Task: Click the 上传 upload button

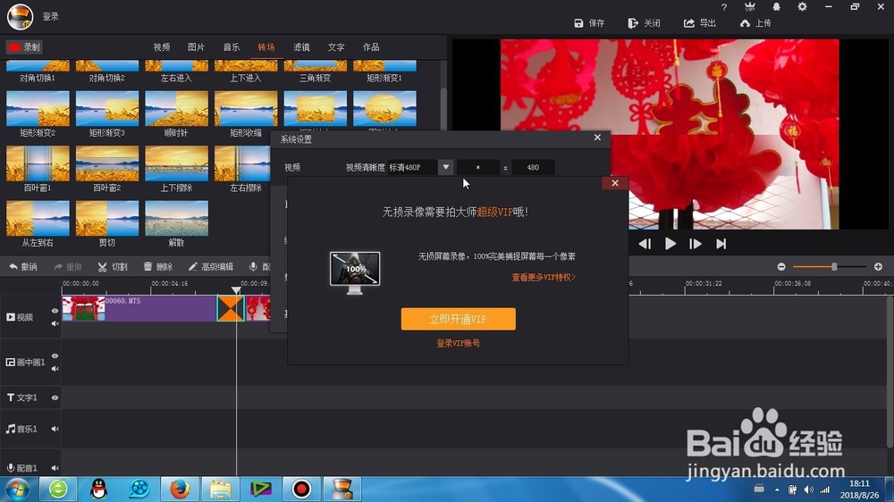Action: (x=755, y=23)
